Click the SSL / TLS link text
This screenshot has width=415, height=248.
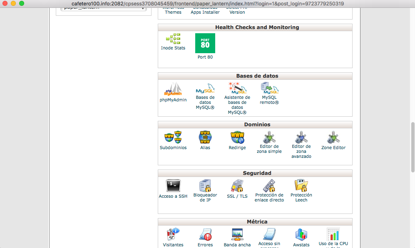tap(237, 196)
